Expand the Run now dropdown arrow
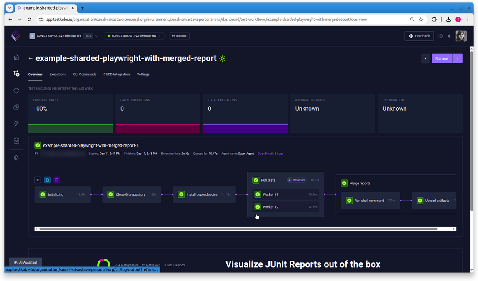Image resolution: width=478 pixels, height=281 pixels. tap(458, 58)
